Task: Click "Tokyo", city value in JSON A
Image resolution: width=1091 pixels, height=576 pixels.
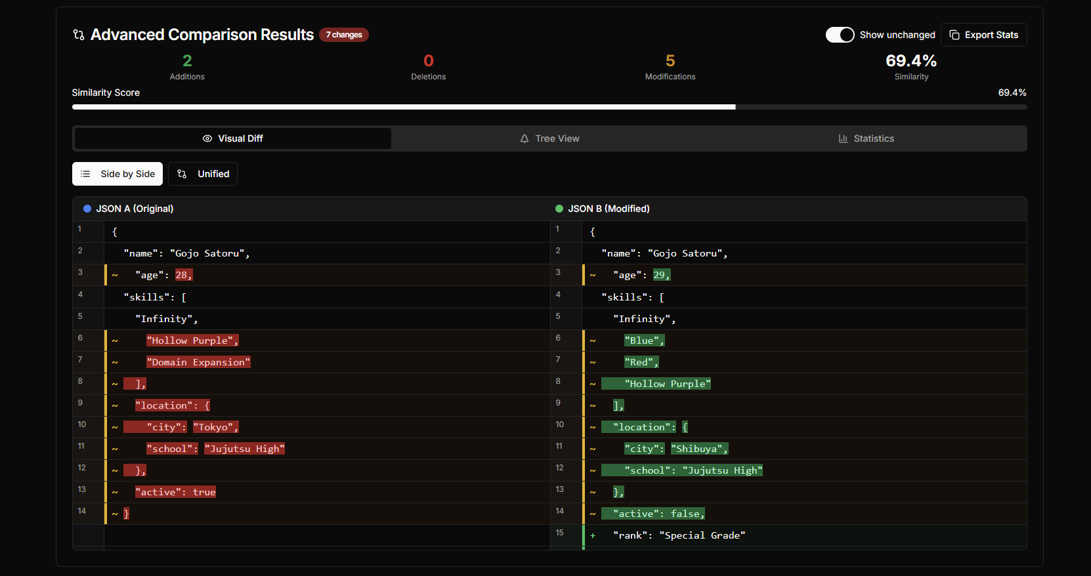Action: point(216,427)
